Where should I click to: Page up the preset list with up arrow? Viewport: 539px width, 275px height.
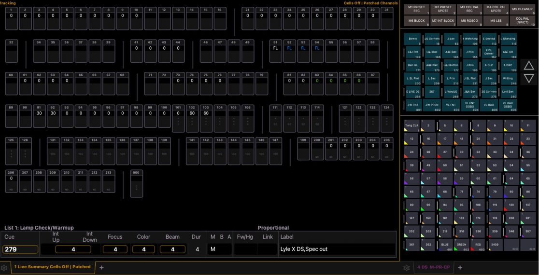click(x=529, y=66)
